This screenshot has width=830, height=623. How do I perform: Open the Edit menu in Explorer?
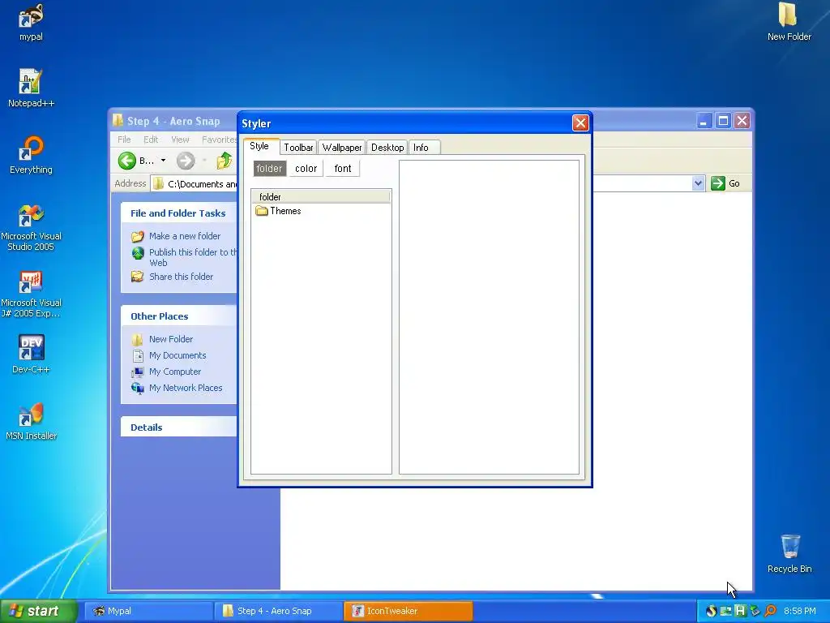[151, 140]
